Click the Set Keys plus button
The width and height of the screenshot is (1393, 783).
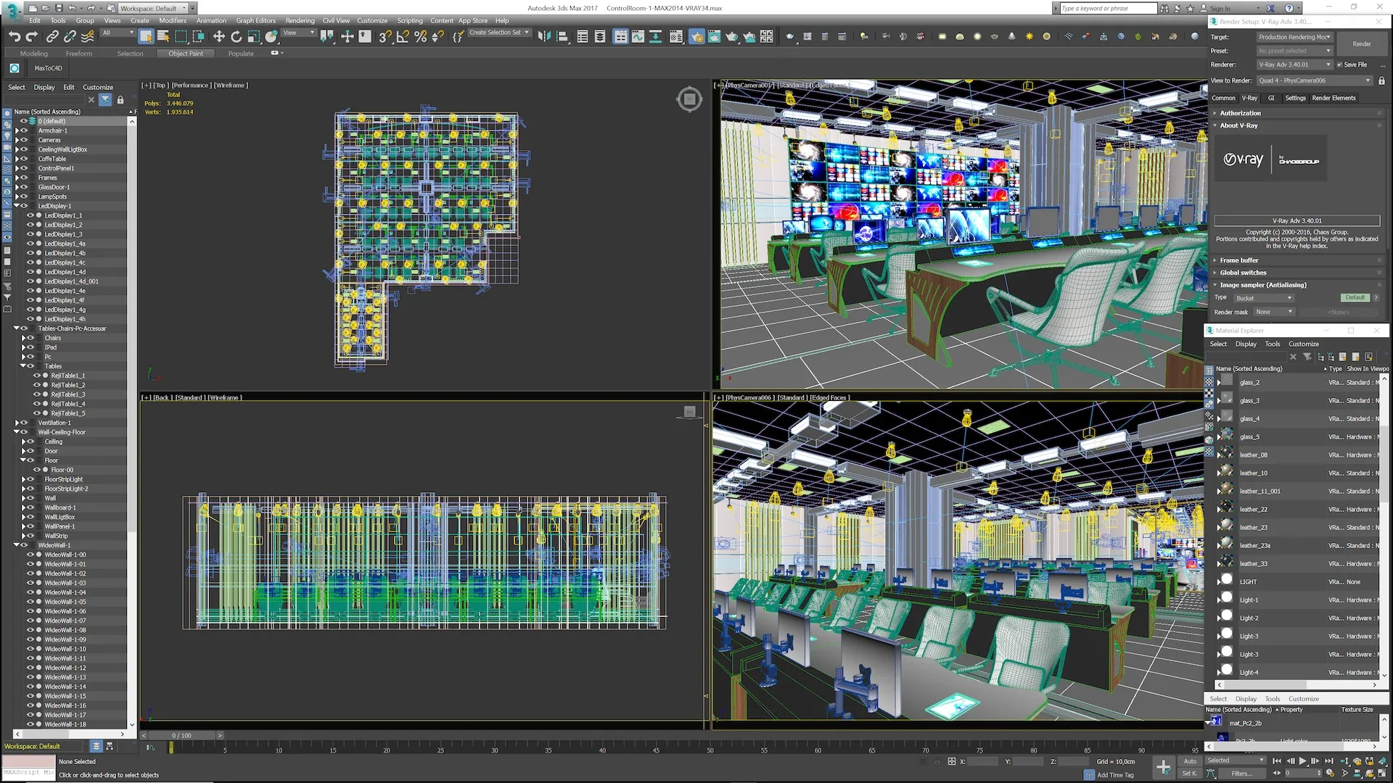click(x=1163, y=767)
